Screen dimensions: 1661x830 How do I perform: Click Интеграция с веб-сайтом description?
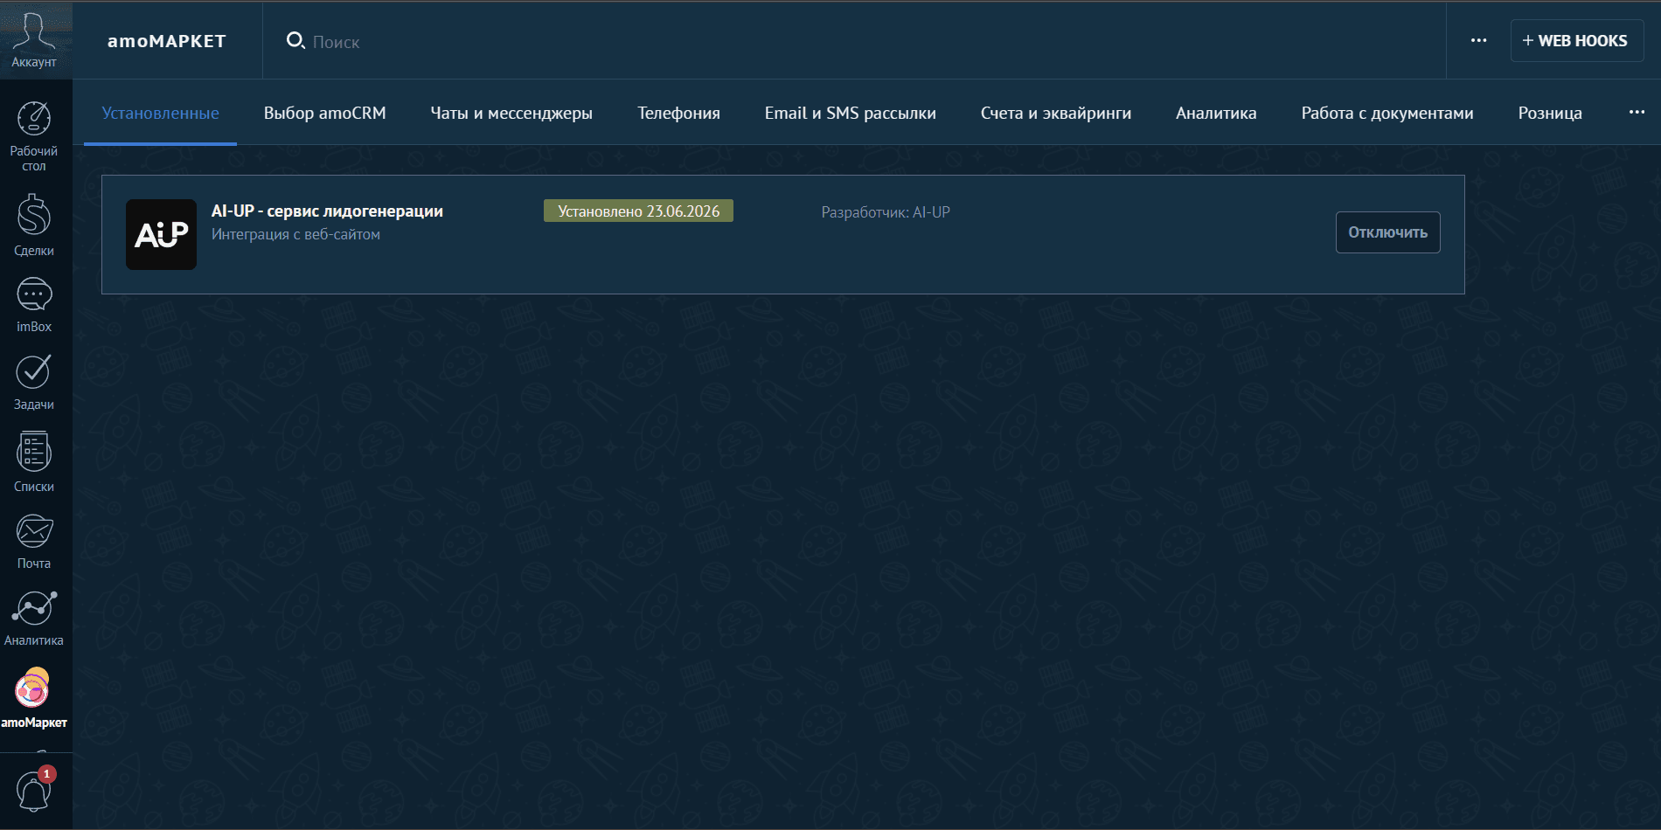click(x=295, y=234)
